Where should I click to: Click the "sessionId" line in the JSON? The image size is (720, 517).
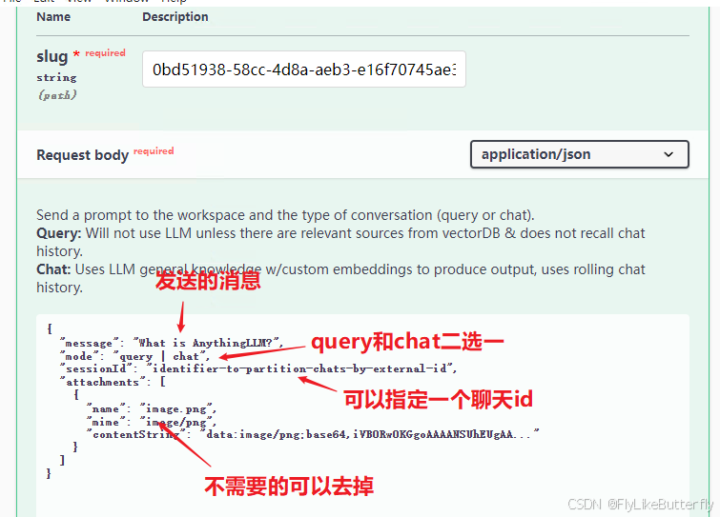coord(258,368)
